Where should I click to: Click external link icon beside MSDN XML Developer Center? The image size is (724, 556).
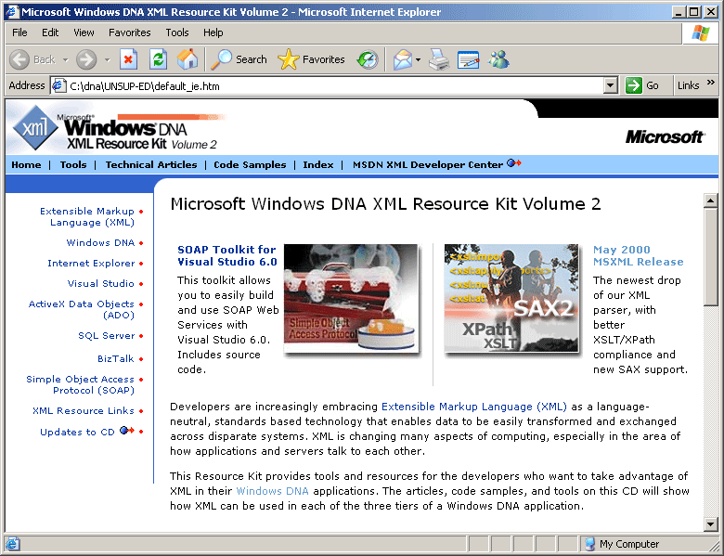pos(514,163)
